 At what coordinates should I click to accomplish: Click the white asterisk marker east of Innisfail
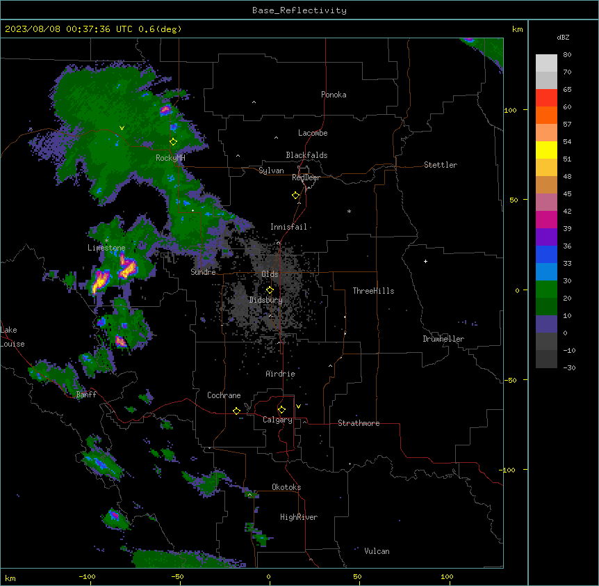tap(349, 211)
